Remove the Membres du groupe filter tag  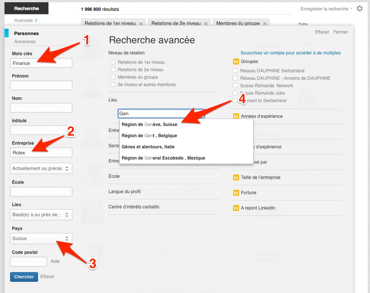click(265, 23)
